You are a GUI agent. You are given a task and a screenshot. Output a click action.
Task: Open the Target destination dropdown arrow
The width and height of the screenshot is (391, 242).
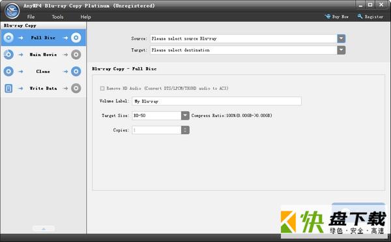pyautogui.click(x=341, y=50)
